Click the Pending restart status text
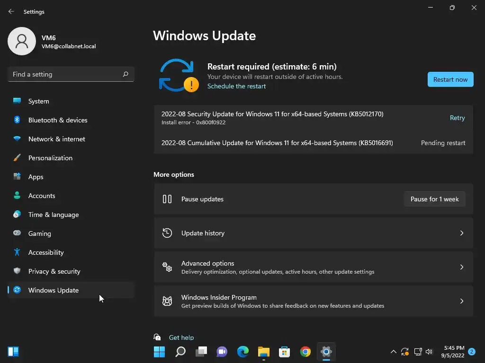 pyautogui.click(x=443, y=143)
